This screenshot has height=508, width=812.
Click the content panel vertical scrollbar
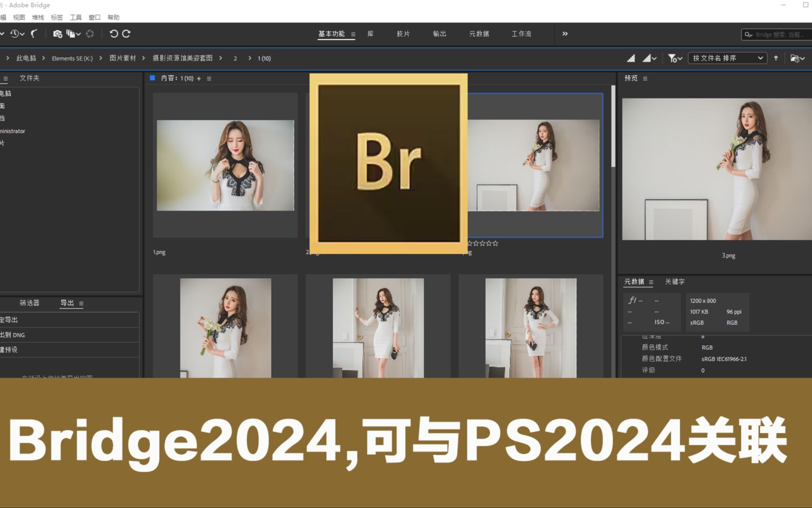point(613,126)
